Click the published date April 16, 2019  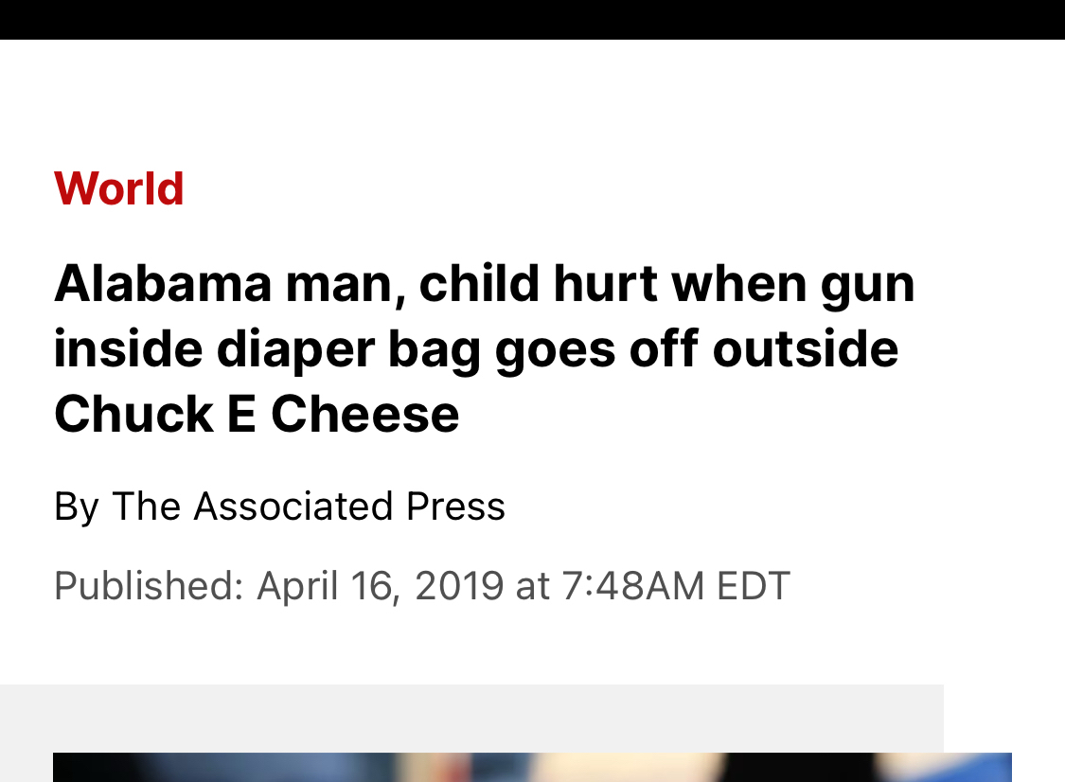pyautogui.click(x=379, y=585)
